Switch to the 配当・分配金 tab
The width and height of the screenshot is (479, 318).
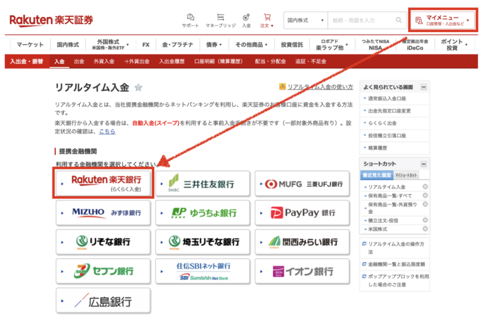(270, 61)
